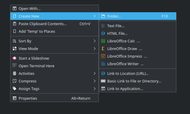Click the Basic Link to File icon
190x114 pixels.
[103, 81]
